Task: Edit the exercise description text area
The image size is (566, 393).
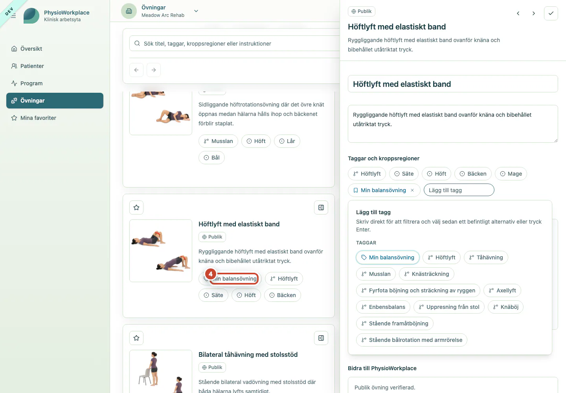Action: point(453,124)
